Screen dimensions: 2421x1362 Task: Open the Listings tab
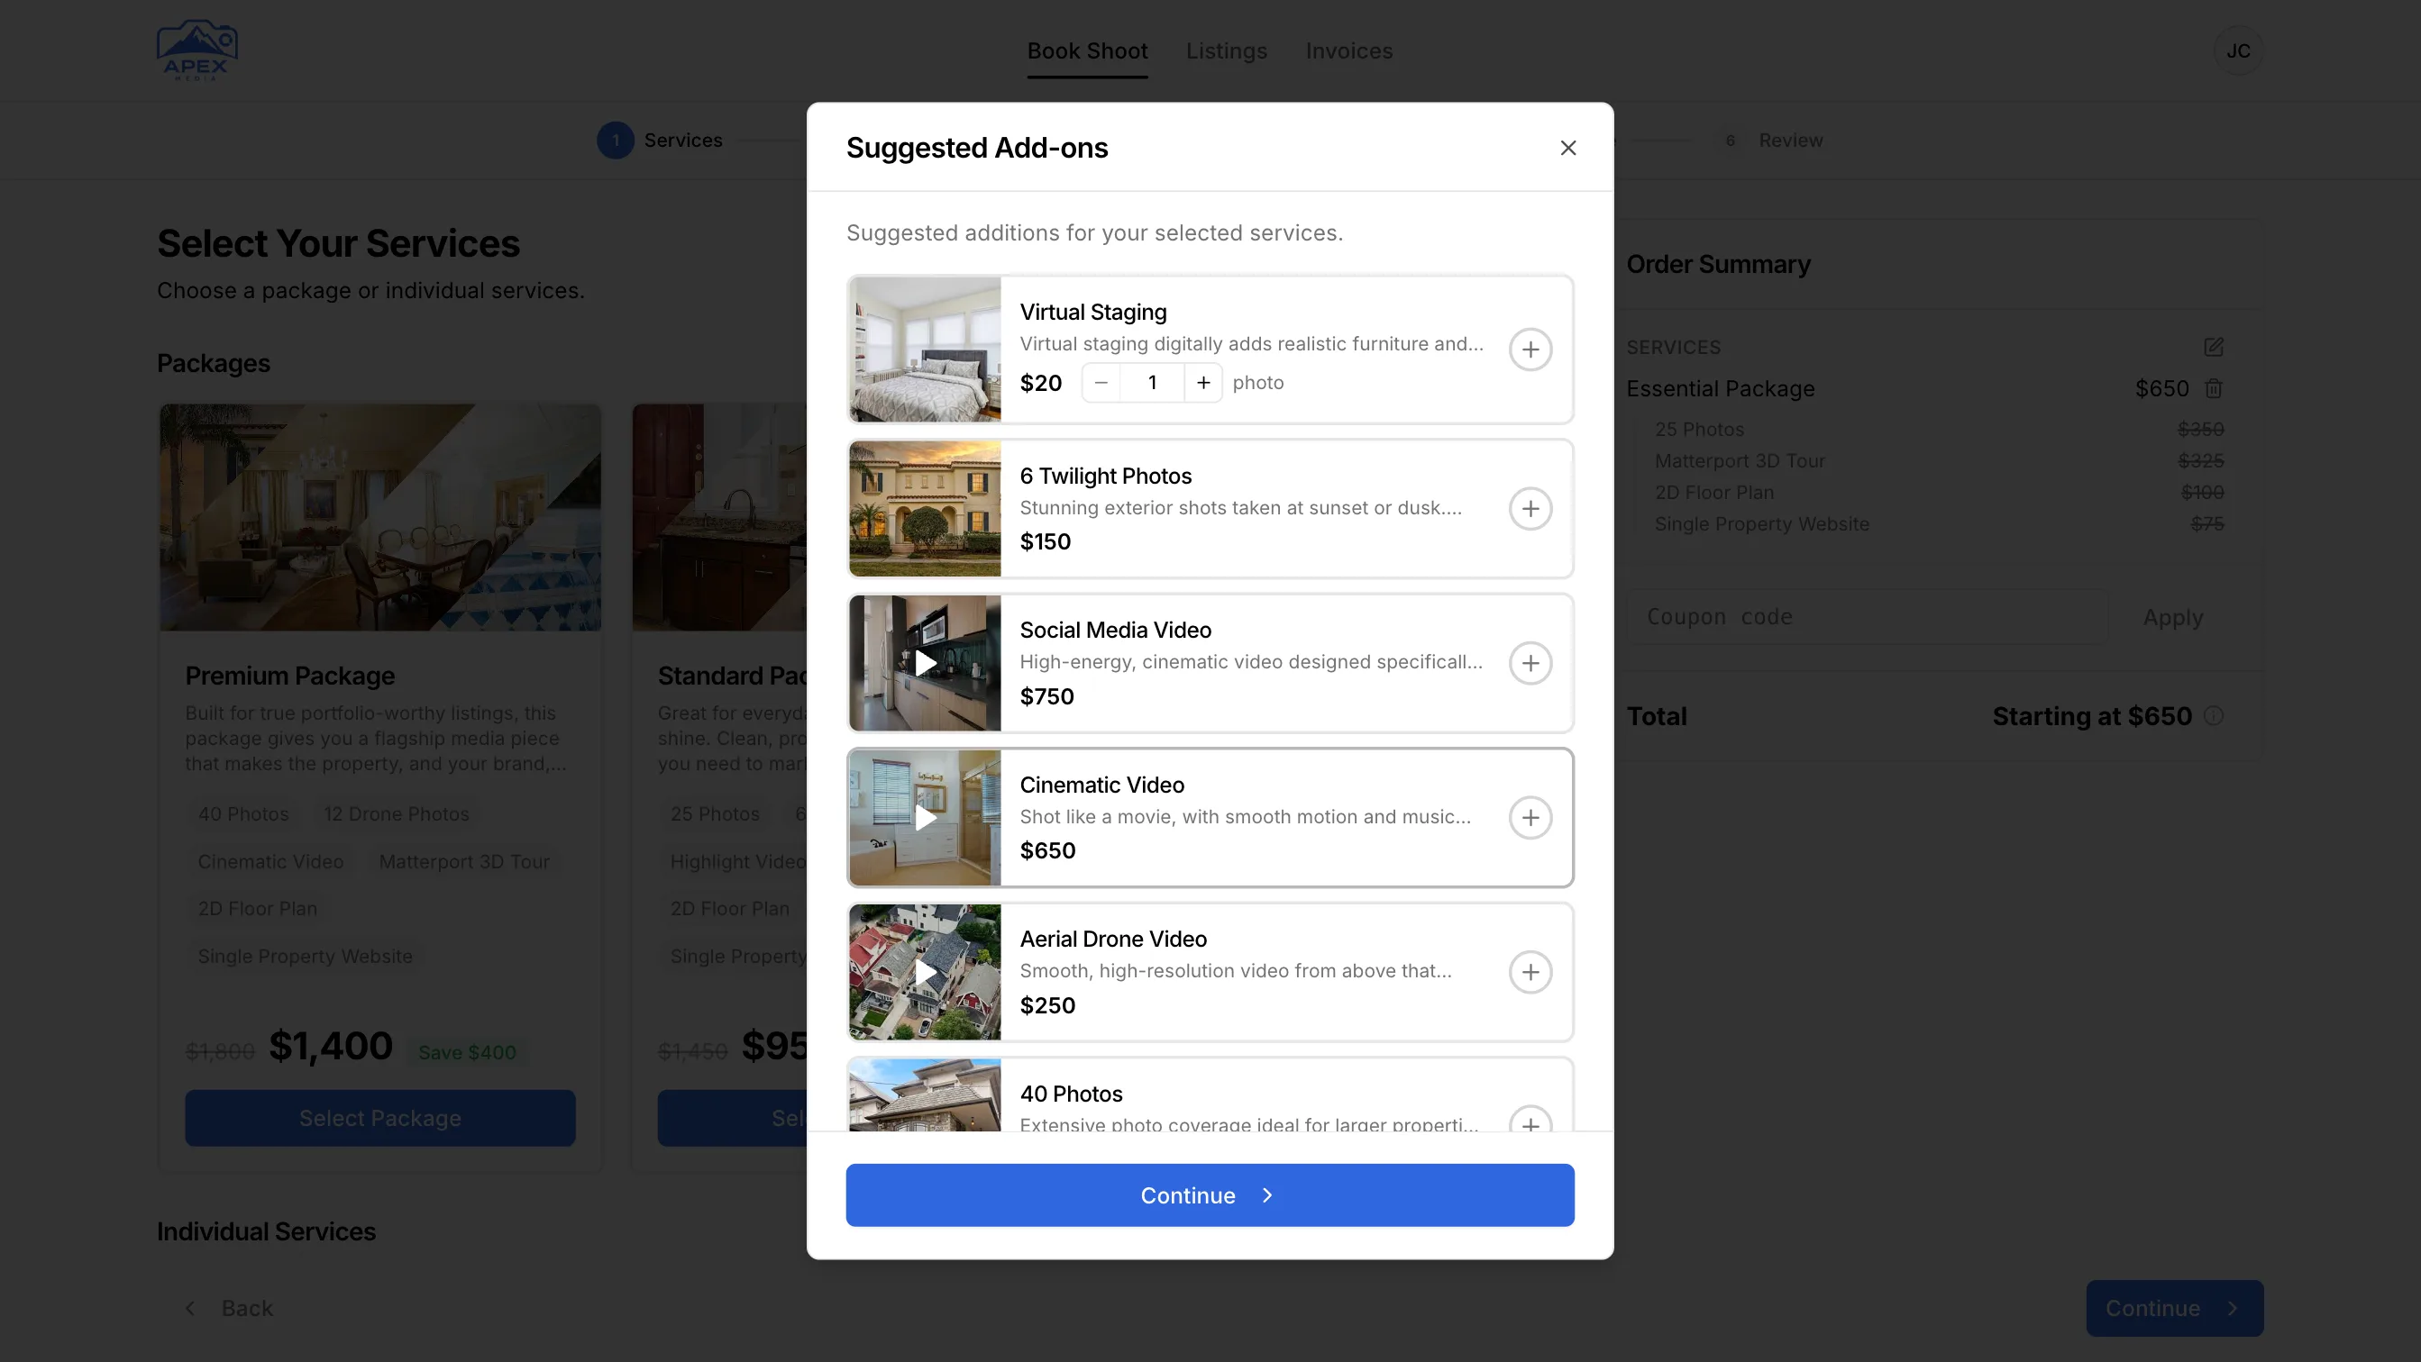[1227, 50]
